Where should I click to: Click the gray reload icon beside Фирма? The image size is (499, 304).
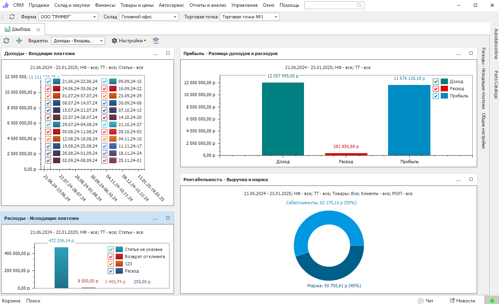coord(12,17)
